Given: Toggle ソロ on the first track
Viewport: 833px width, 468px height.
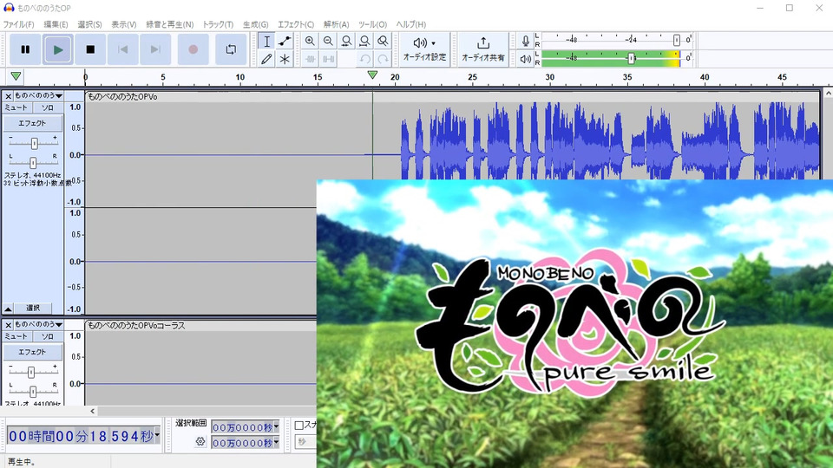Looking at the screenshot, I should (x=47, y=107).
